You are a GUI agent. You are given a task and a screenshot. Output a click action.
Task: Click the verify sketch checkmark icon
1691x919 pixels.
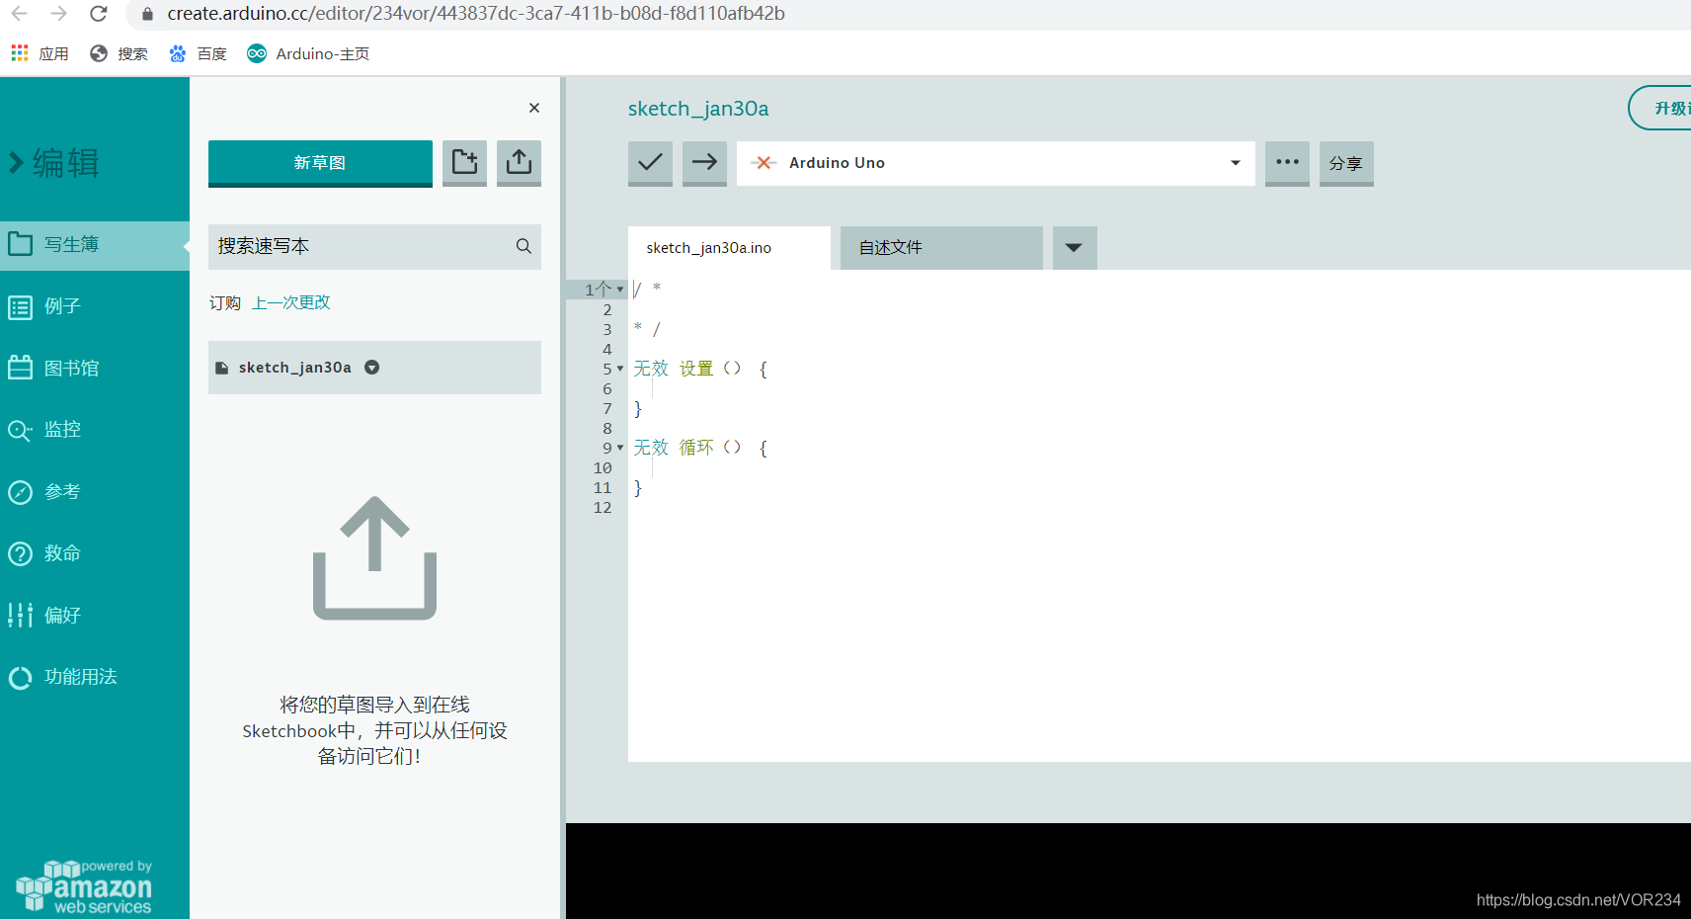(649, 163)
